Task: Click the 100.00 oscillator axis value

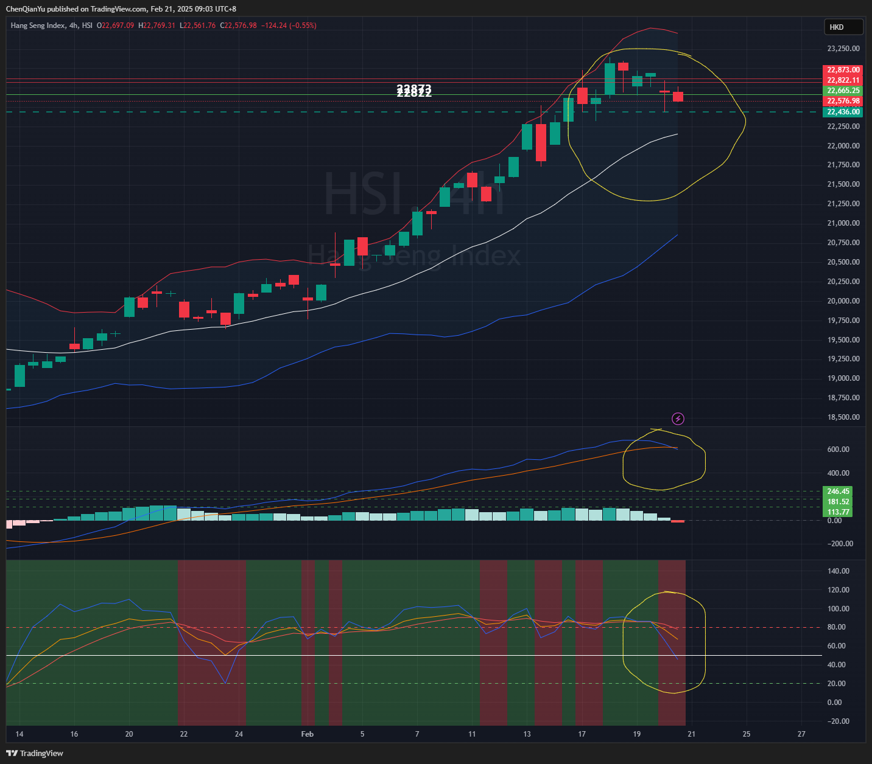Action: coord(839,609)
